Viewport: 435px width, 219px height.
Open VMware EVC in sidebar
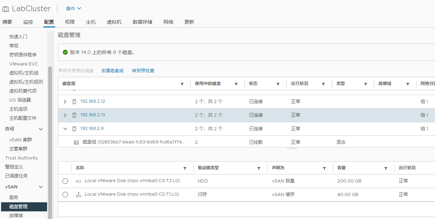coord(24,64)
